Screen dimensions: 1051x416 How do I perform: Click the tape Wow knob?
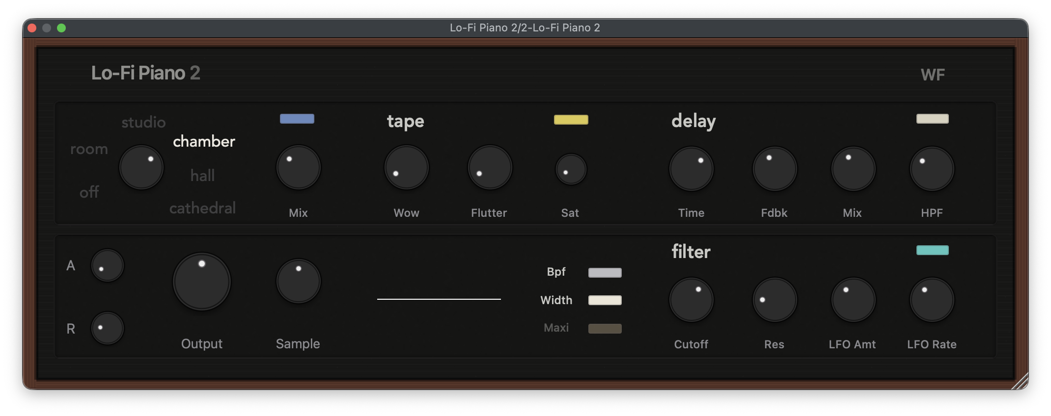[407, 167]
